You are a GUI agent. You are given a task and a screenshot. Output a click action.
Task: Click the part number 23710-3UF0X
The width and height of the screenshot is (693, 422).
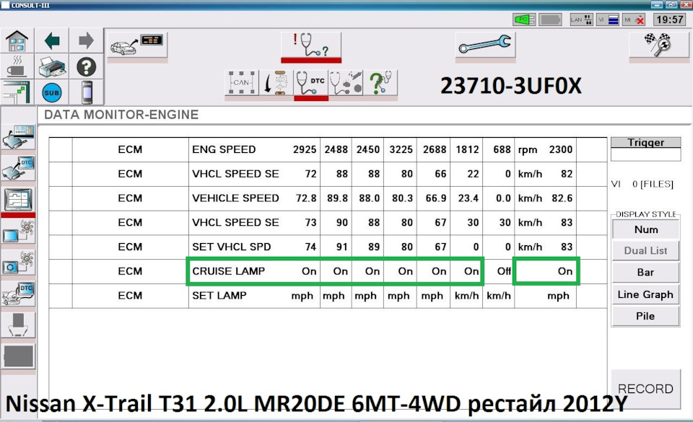(511, 86)
